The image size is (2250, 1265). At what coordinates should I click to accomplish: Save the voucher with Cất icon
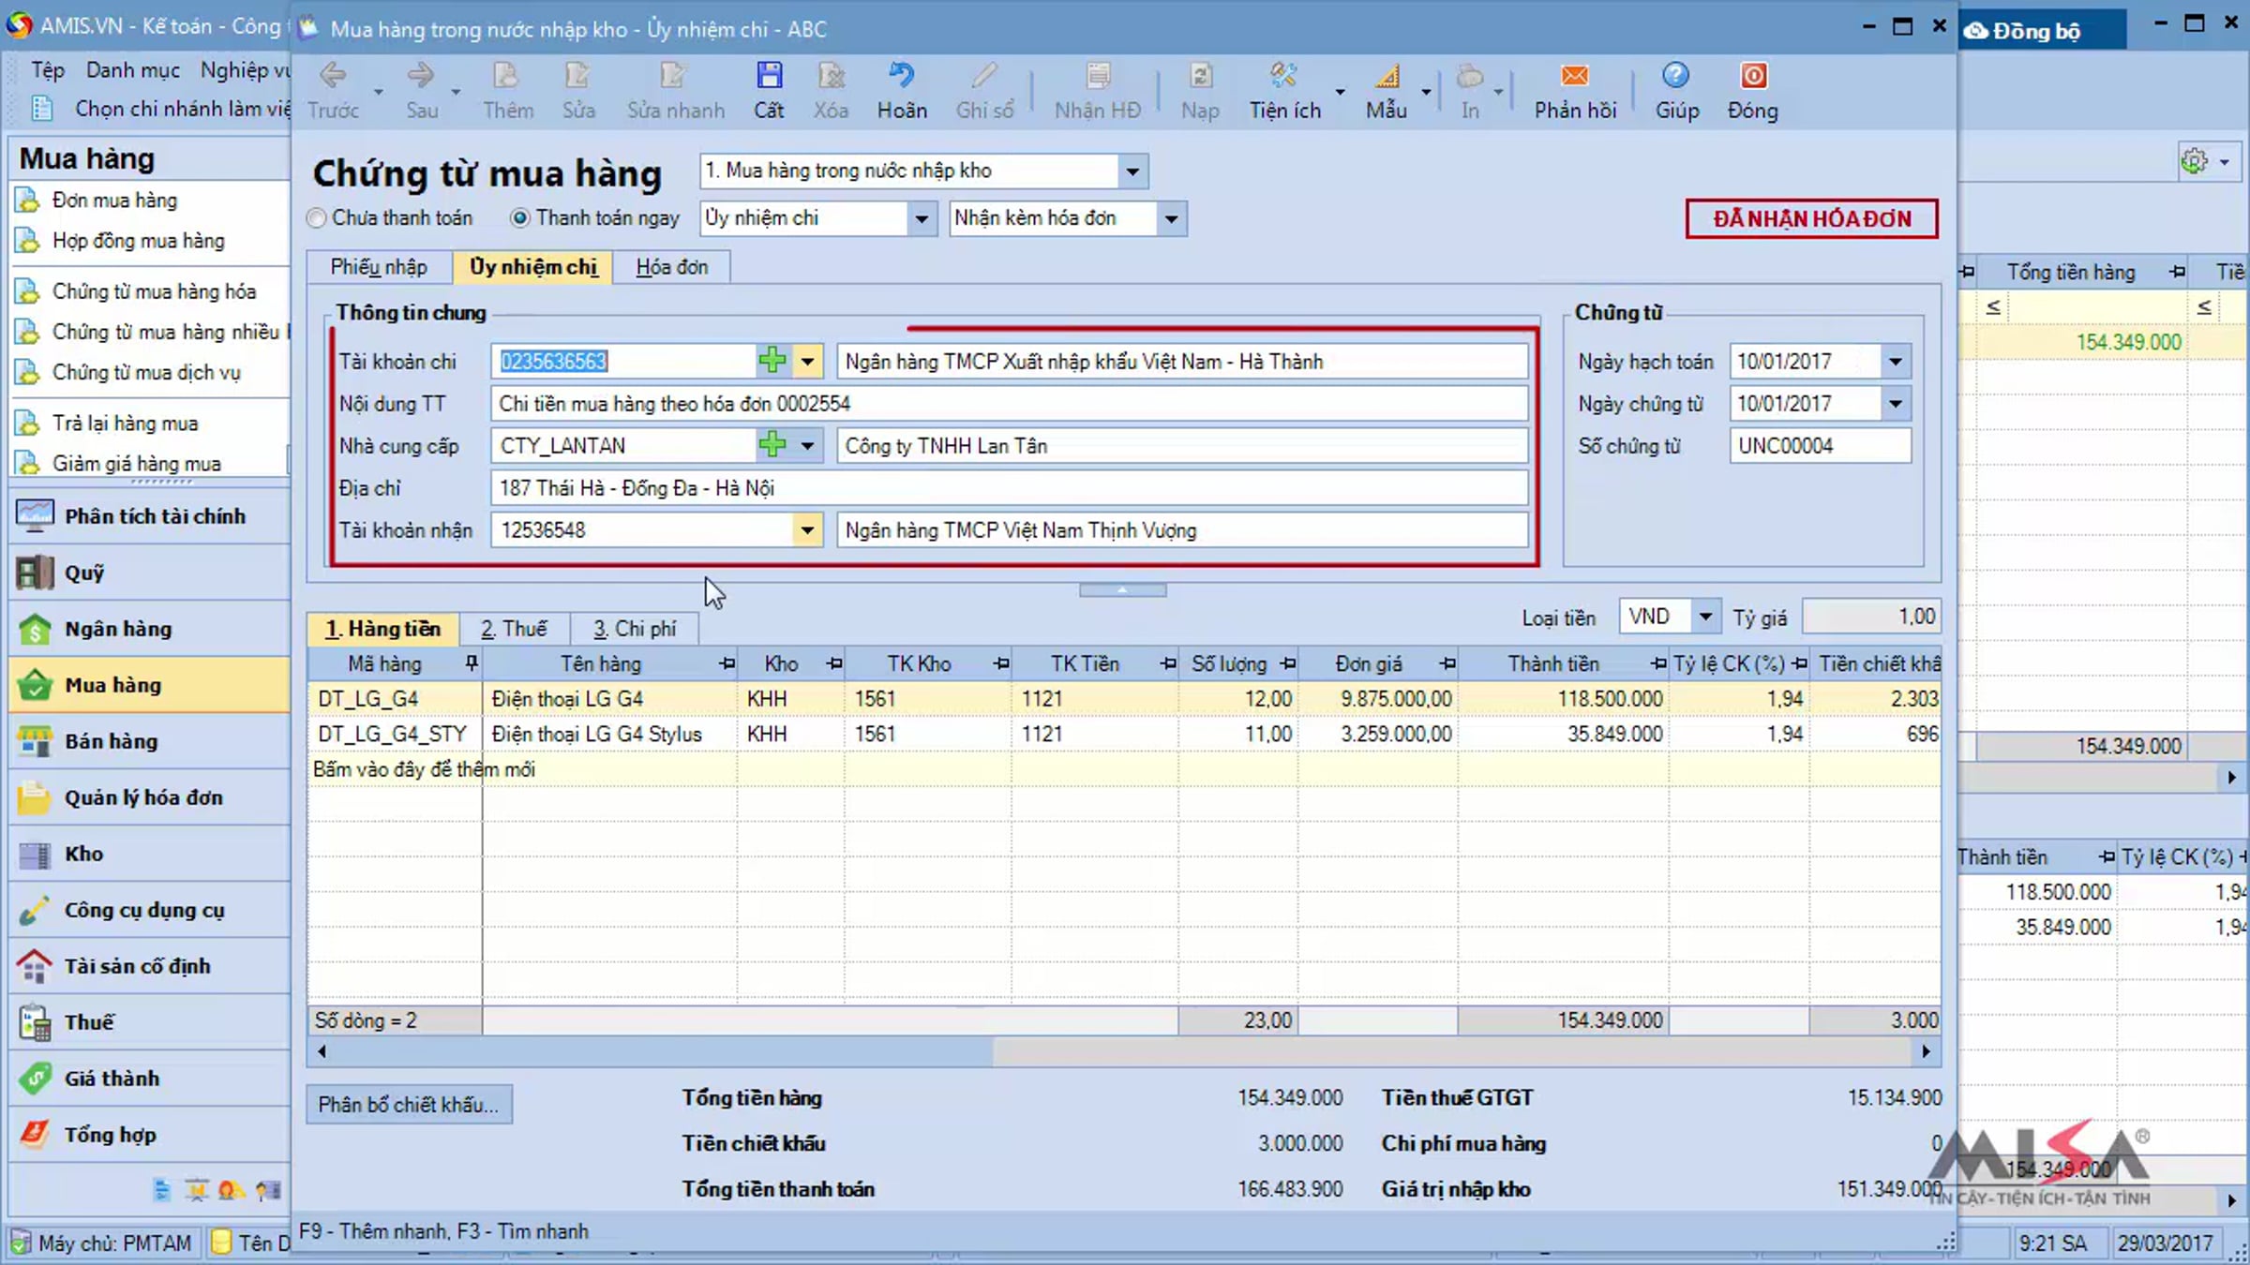pyautogui.click(x=769, y=76)
